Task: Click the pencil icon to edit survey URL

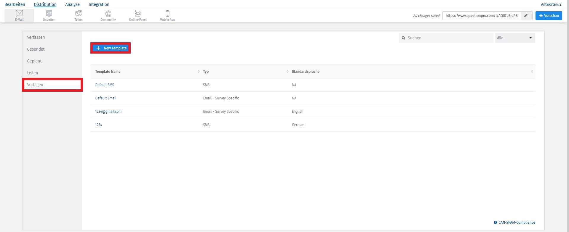Action: click(x=526, y=16)
